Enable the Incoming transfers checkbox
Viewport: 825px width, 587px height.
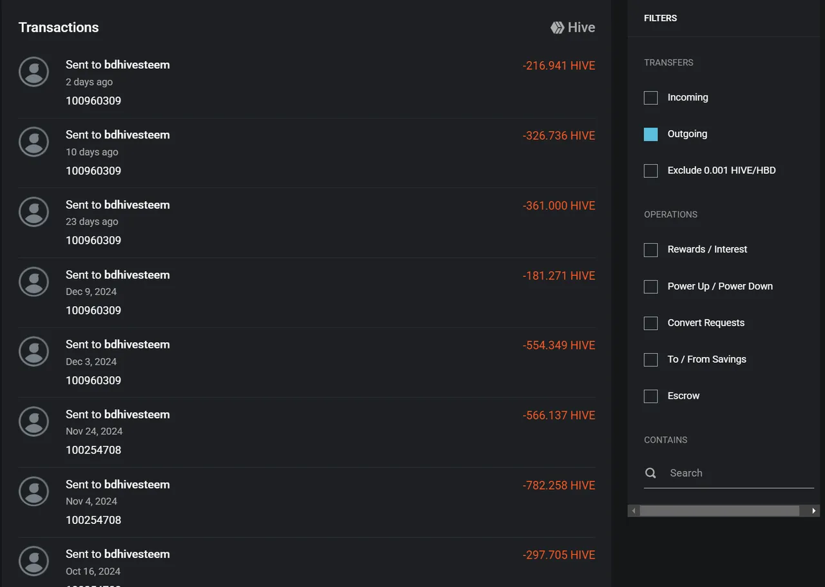point(651,98)
